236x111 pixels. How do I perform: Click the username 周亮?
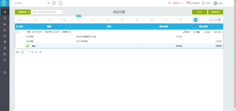coord(221,3)
